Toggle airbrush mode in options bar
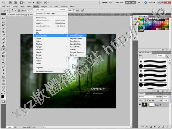Image resolution: width=172 pixels, height=129 pixels. click(x=77, y=11)
